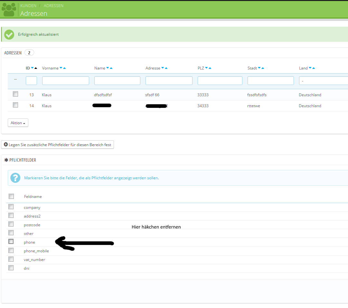348x308 pixels.
Task: Sort Name column ascending
Action: tap(111, 68)
